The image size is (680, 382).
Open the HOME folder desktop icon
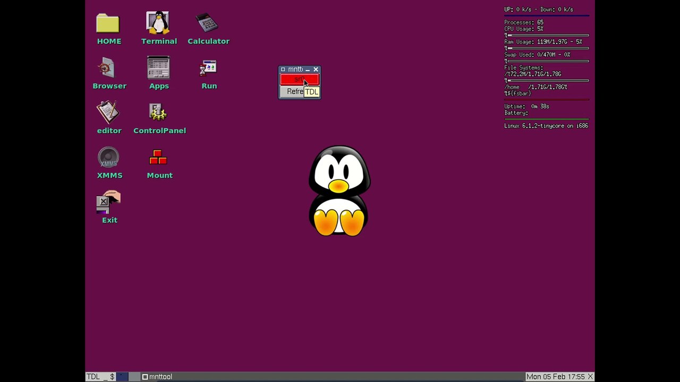click(x=108, y=29)
